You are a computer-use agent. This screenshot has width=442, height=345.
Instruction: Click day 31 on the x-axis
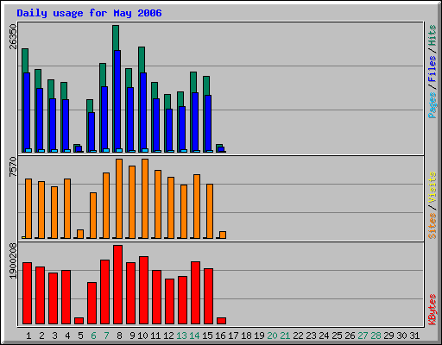point(414,336)
